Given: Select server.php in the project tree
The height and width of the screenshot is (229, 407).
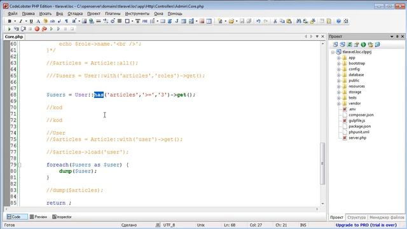Looking at the screenshot, I should coord(357,138).
